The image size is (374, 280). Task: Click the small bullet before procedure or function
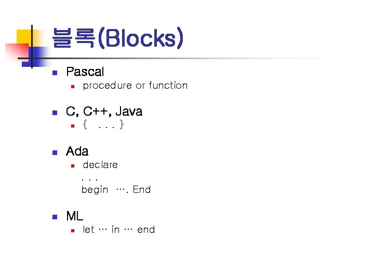pos(73,86)
